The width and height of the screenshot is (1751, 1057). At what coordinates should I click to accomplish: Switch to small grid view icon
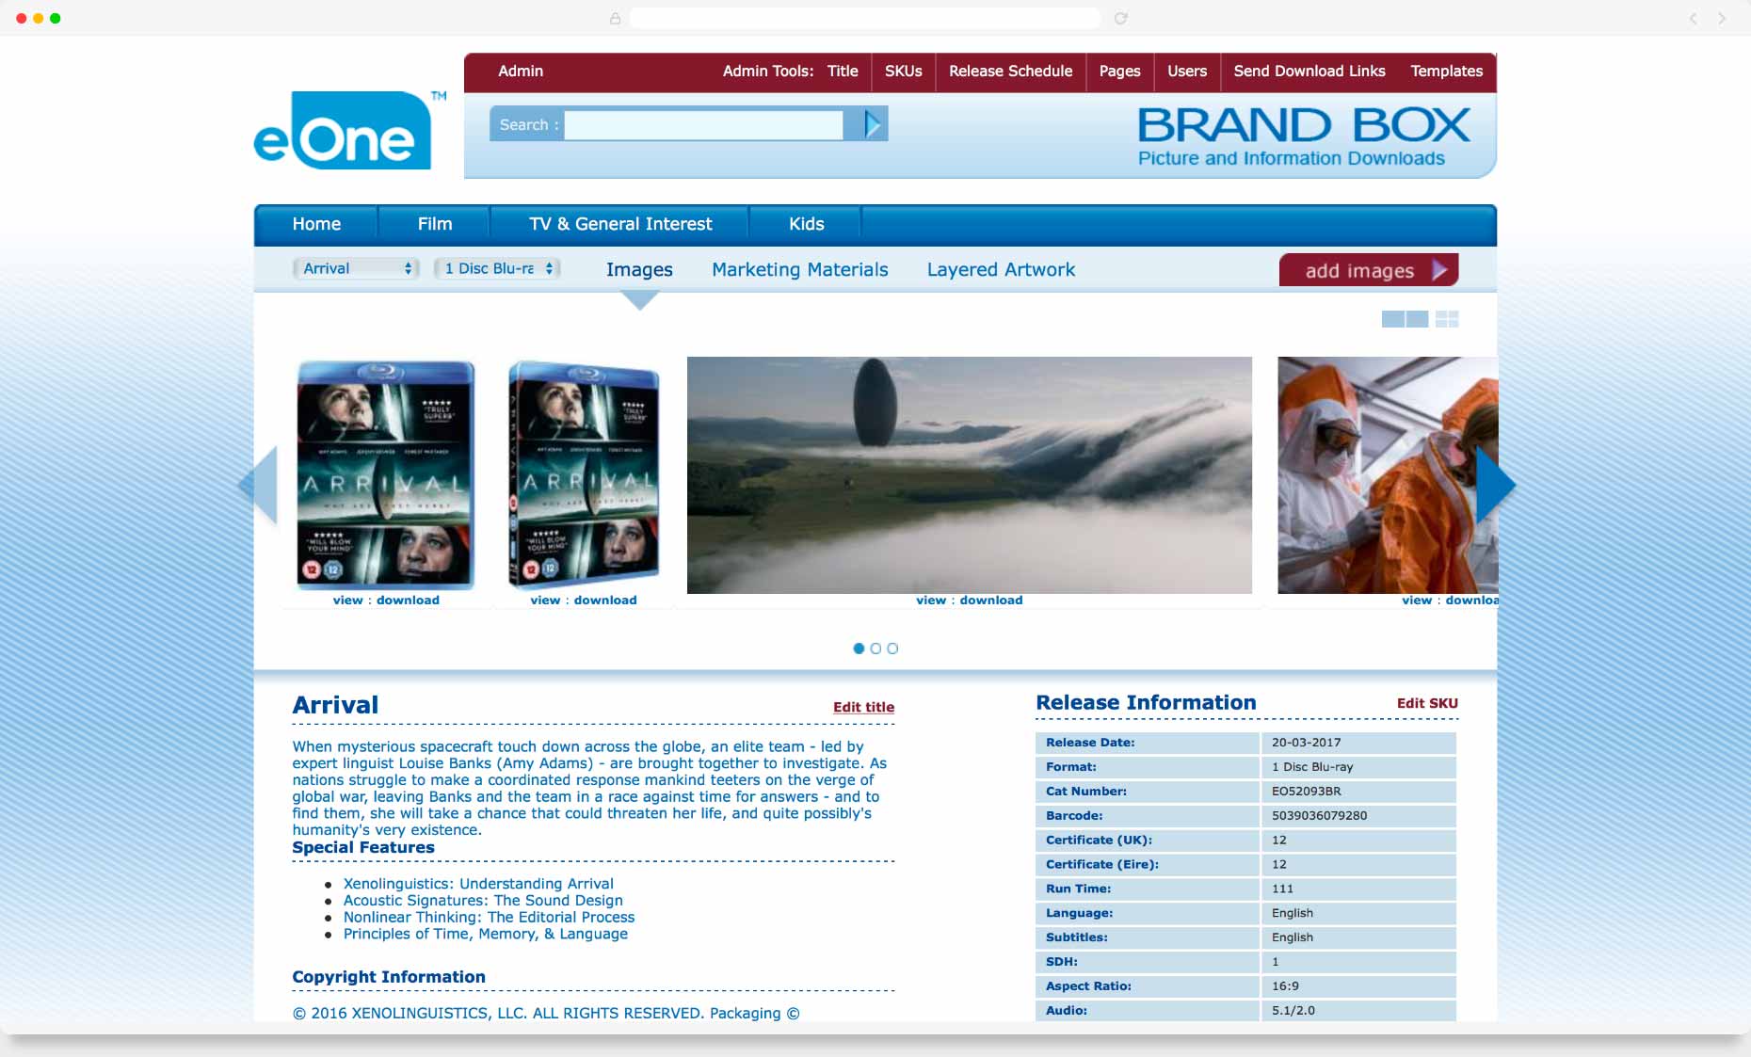(1447, 319)
